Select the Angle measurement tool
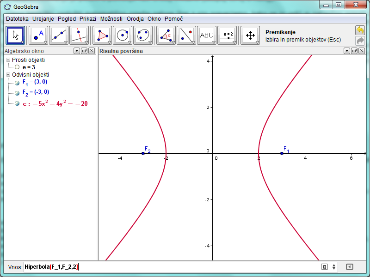 click(x=166, y=35)
